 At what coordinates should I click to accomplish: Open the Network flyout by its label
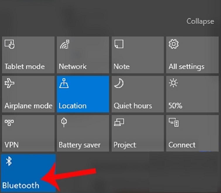pyautogui.click(x=73, y=67)
